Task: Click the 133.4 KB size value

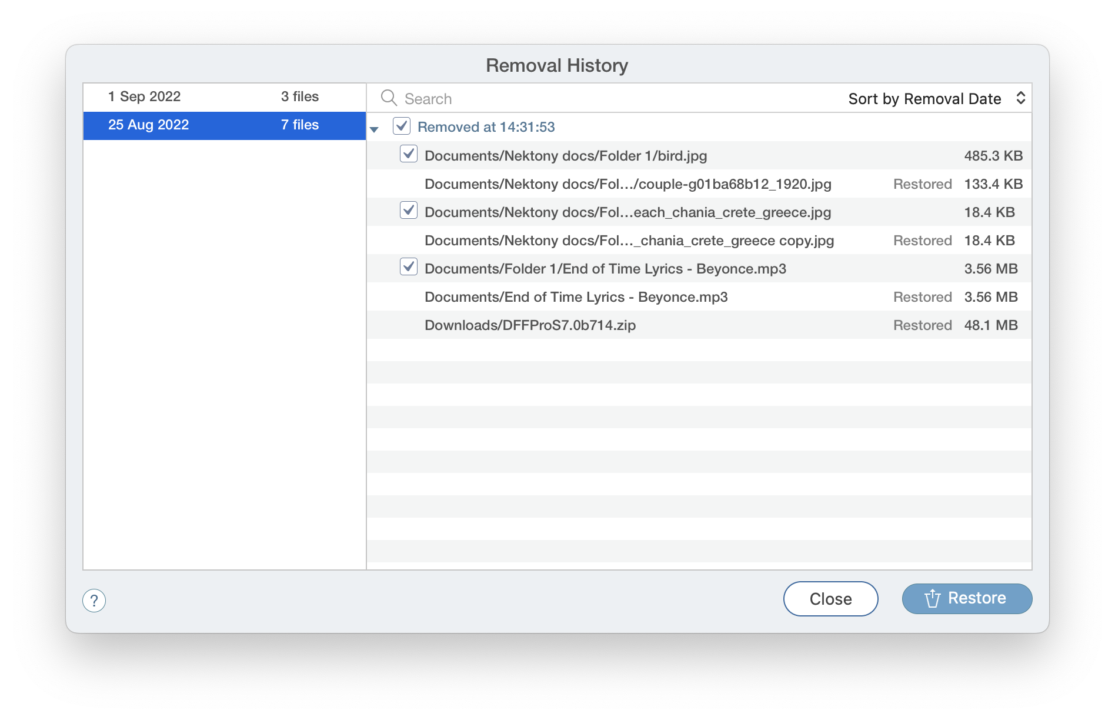Action: coord(993,184)
